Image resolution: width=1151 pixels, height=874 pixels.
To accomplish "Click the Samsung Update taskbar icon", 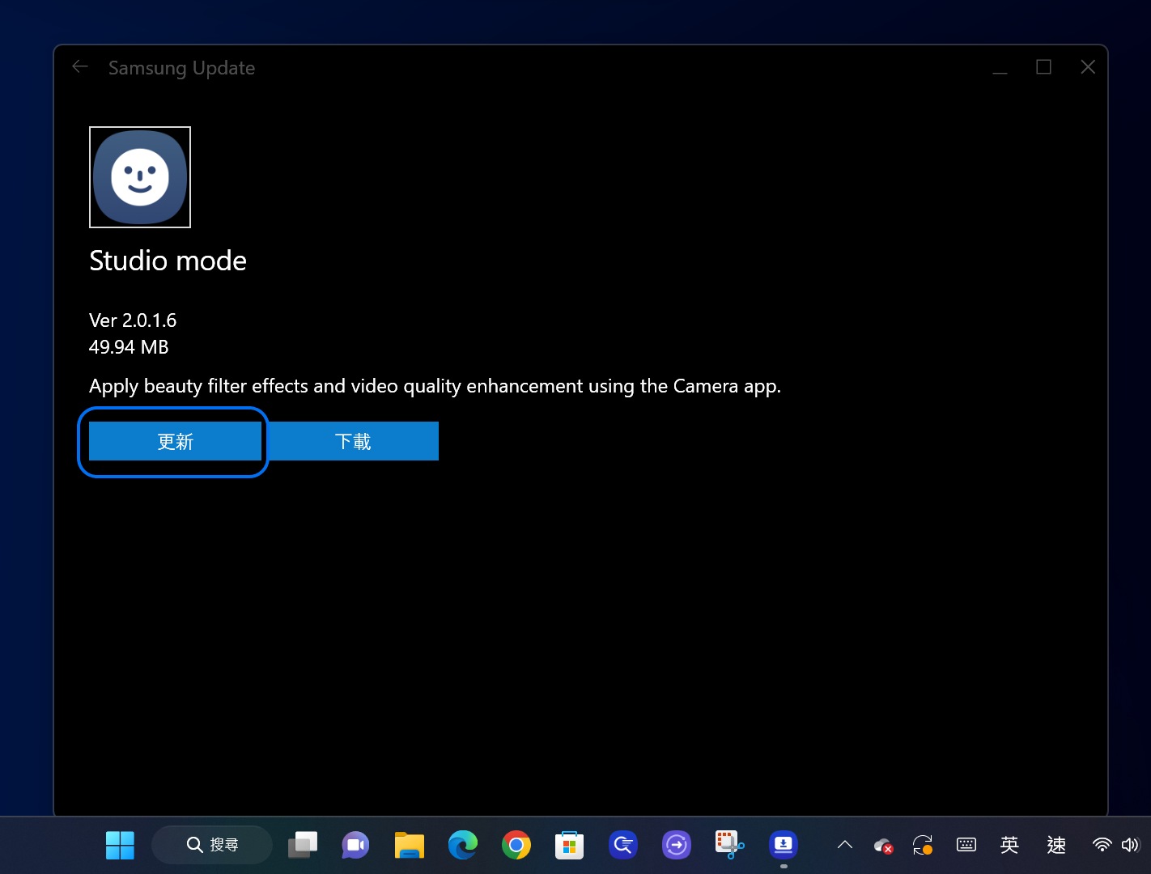I will click(783, 845).
